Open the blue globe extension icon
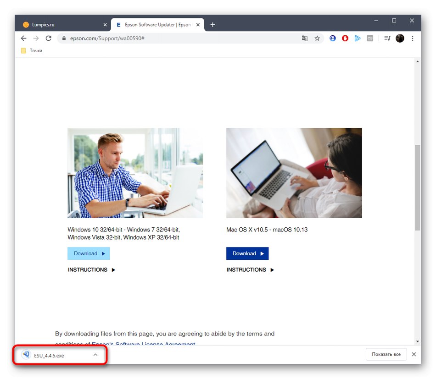The image size is (436, 379). (x=333, y=38)
